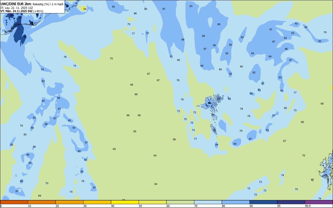This screenshot has width=333, height=208.
Task: Click the legend tick label "20"
Action: coord(57,206)
